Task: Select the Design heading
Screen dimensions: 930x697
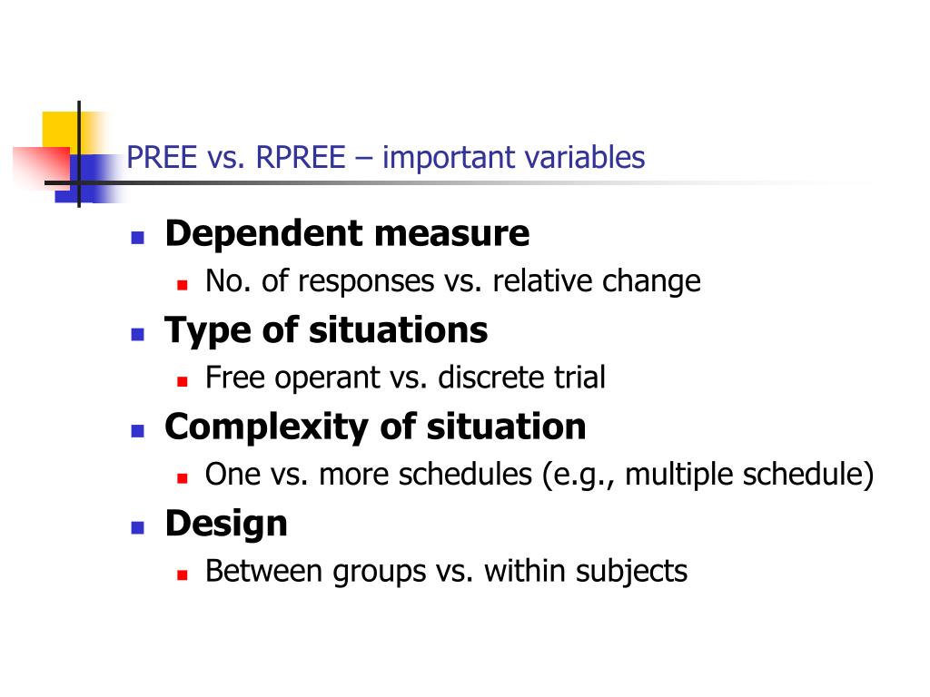Action: (x=226, y=524)
